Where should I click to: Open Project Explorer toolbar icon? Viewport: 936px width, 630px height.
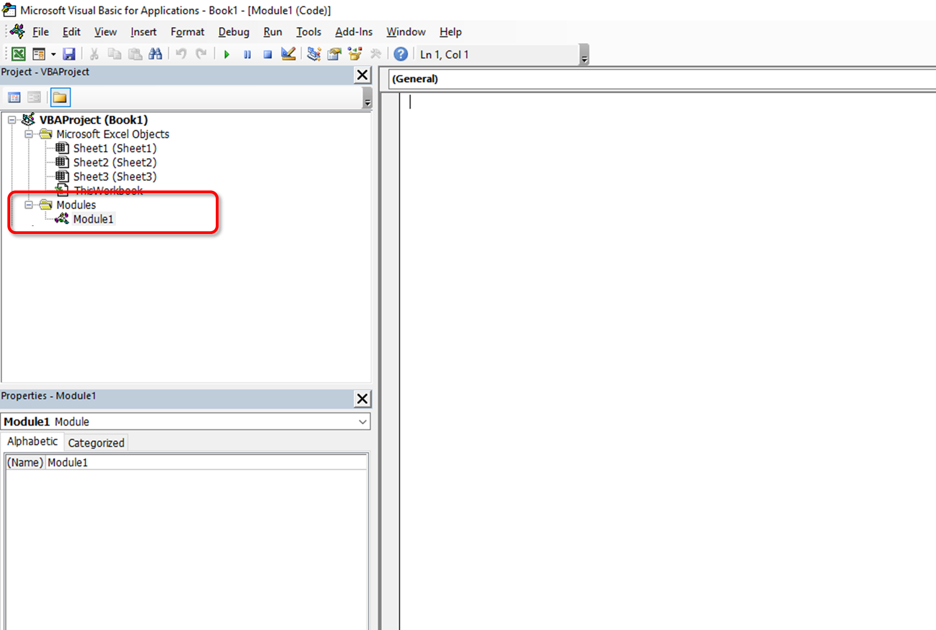[314, 54]
